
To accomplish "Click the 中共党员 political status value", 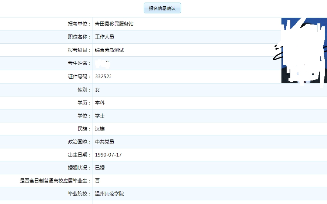I will point(104,142).
